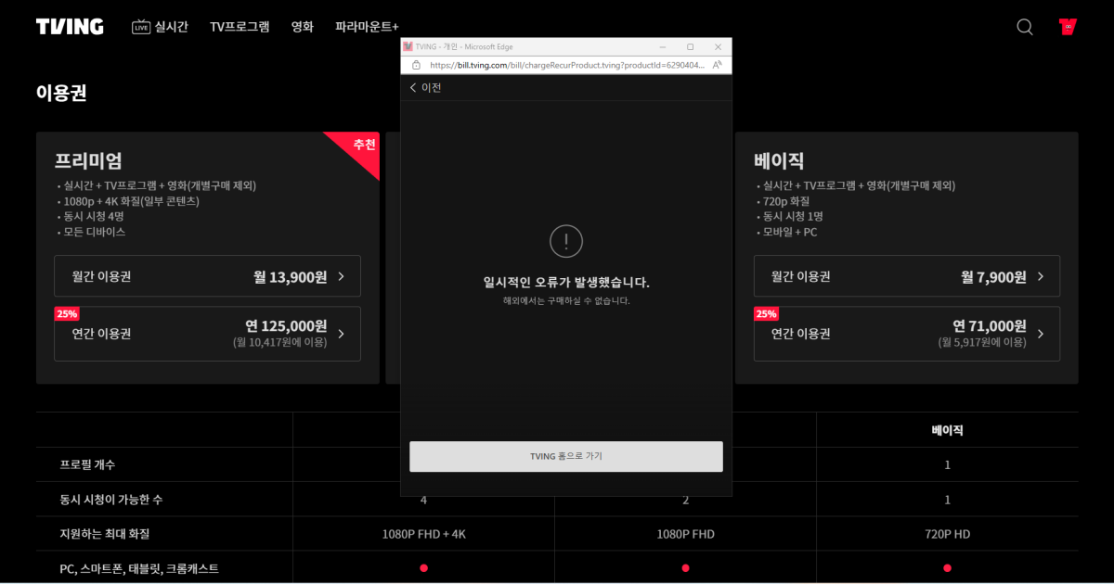Image resolution: width=1114 pixels, height=584 pixels.
Task: Click the 1080P FHD + 4K table cell
Action: tap(423, 534)
